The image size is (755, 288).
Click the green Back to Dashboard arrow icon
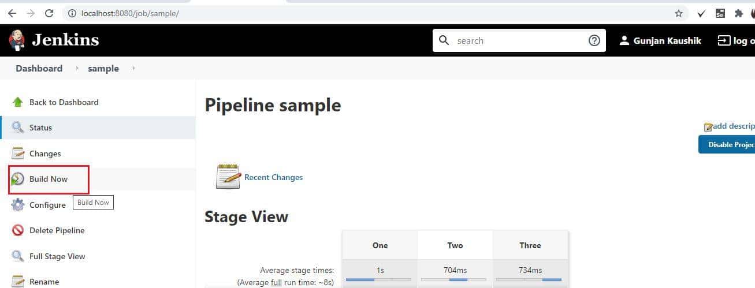point(18,102)
